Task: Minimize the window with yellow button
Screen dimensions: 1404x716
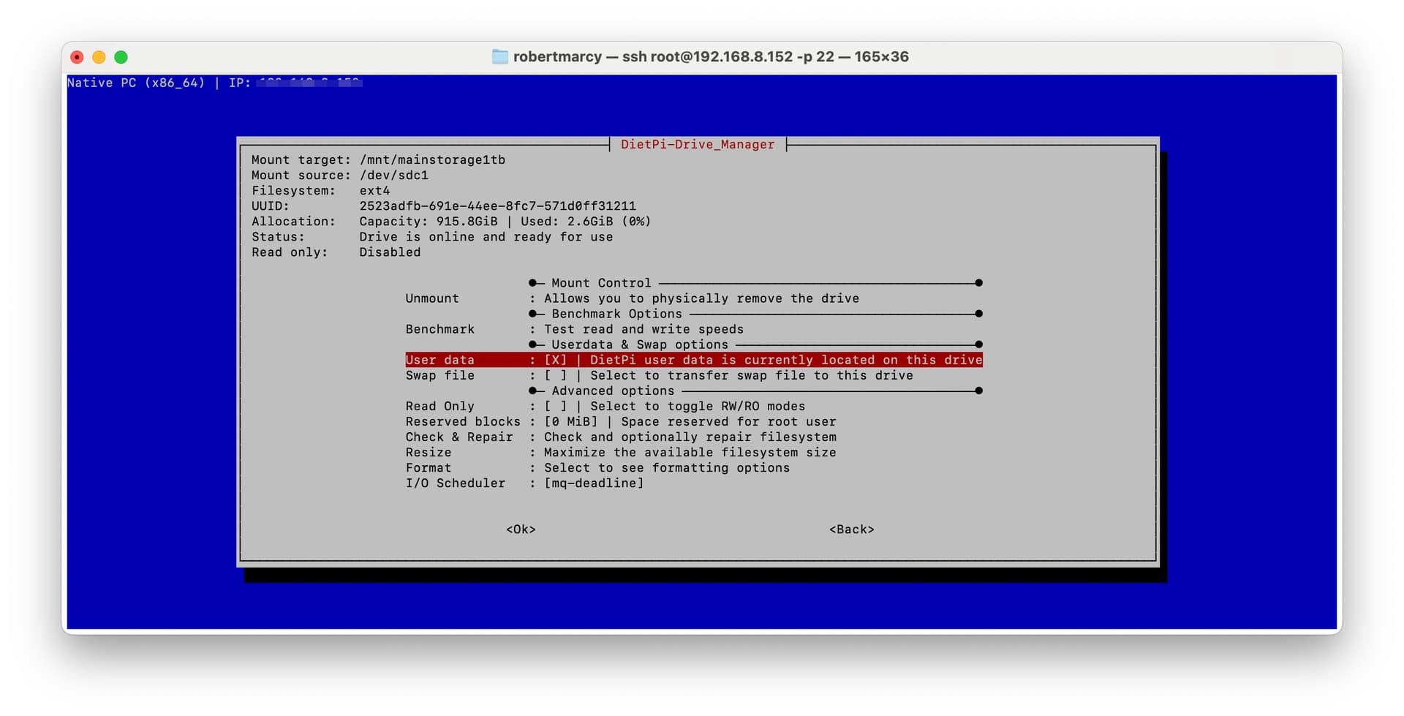Action: coord(99,57)
